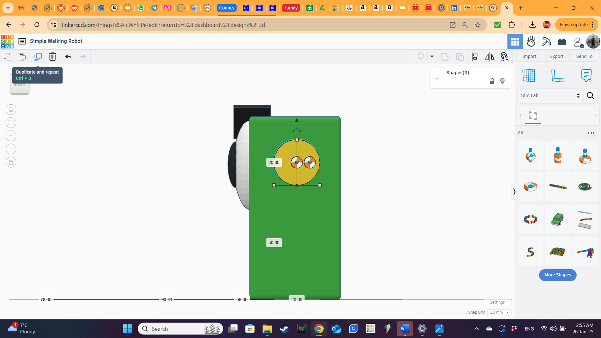The height and width of the screenshot is (338, 601).
Task: Open the Bricks mode icon
Action: pos(562,42)
